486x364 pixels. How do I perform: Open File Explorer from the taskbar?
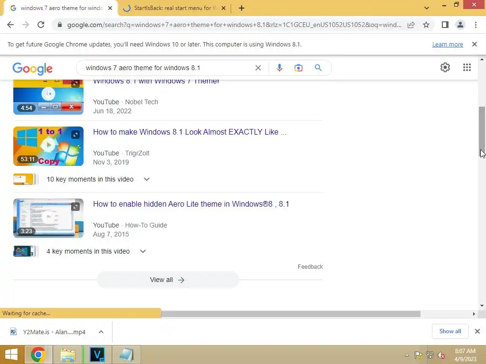pyautogui.click(x=68, y=355)
